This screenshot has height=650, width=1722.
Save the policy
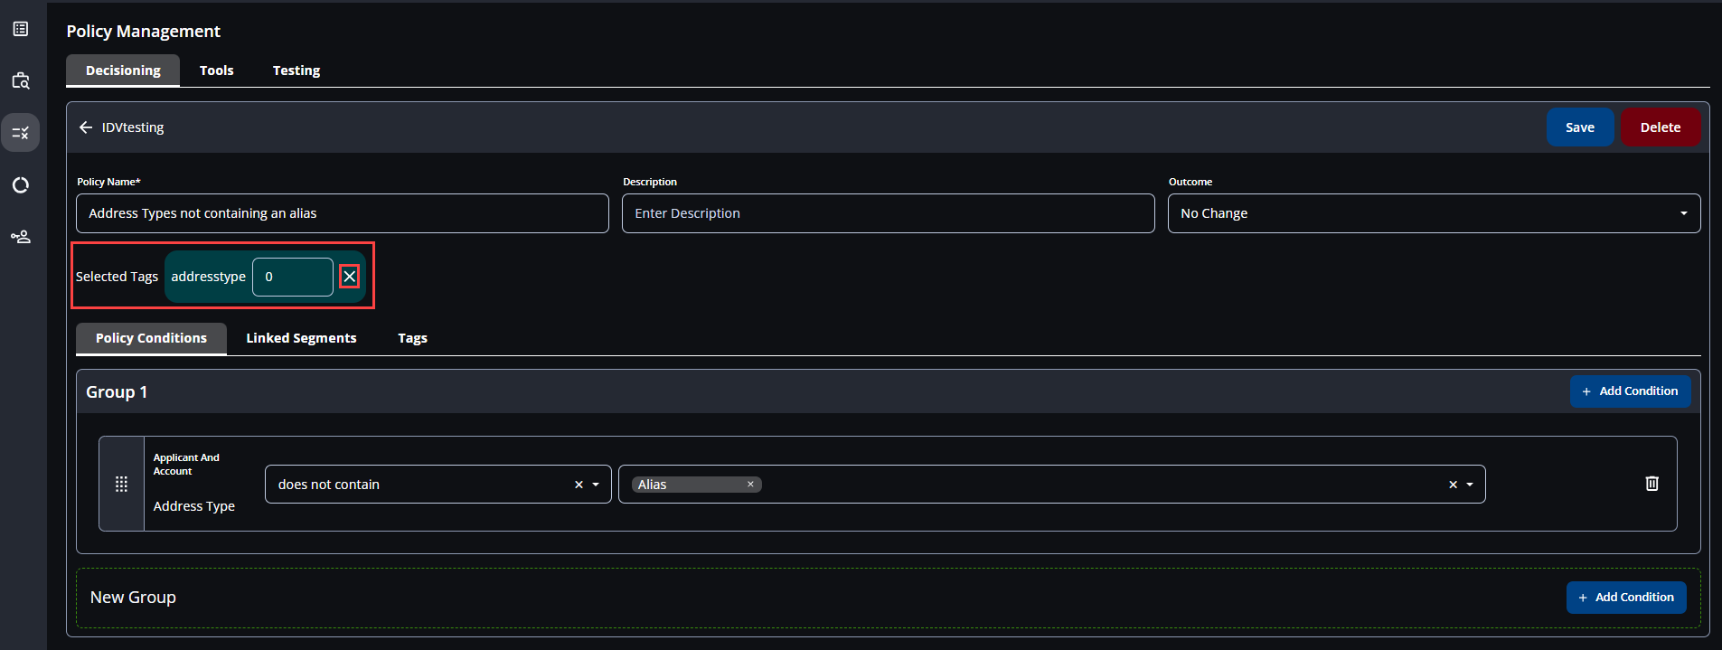[1580, 127]
